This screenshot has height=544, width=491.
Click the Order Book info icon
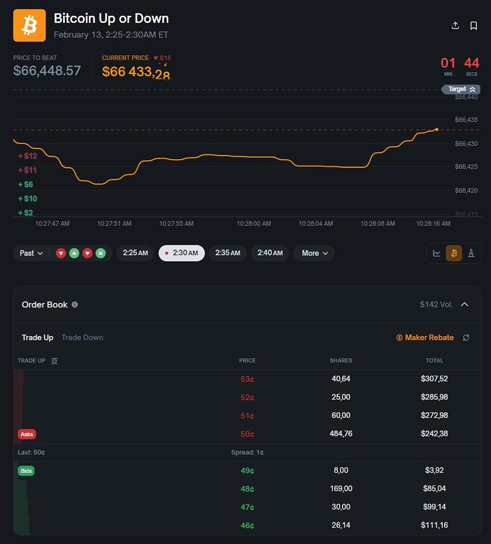coord(74,305)
